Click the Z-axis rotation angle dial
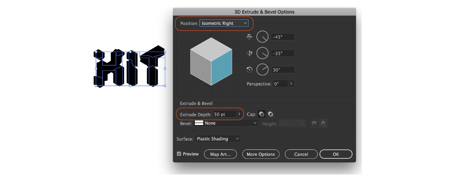The height and width of the screenshot is (177, 475). (262, 70)
